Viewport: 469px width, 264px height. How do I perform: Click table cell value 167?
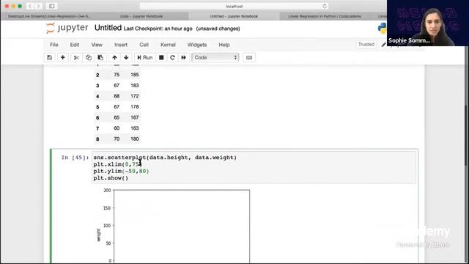[135, 117]
